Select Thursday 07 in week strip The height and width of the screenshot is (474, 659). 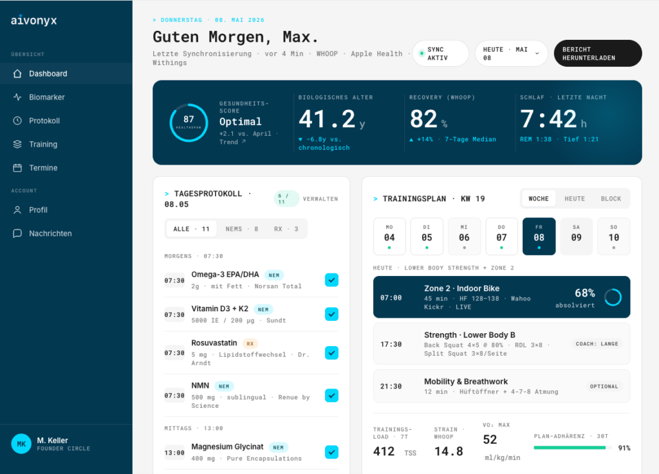(501, 237)
